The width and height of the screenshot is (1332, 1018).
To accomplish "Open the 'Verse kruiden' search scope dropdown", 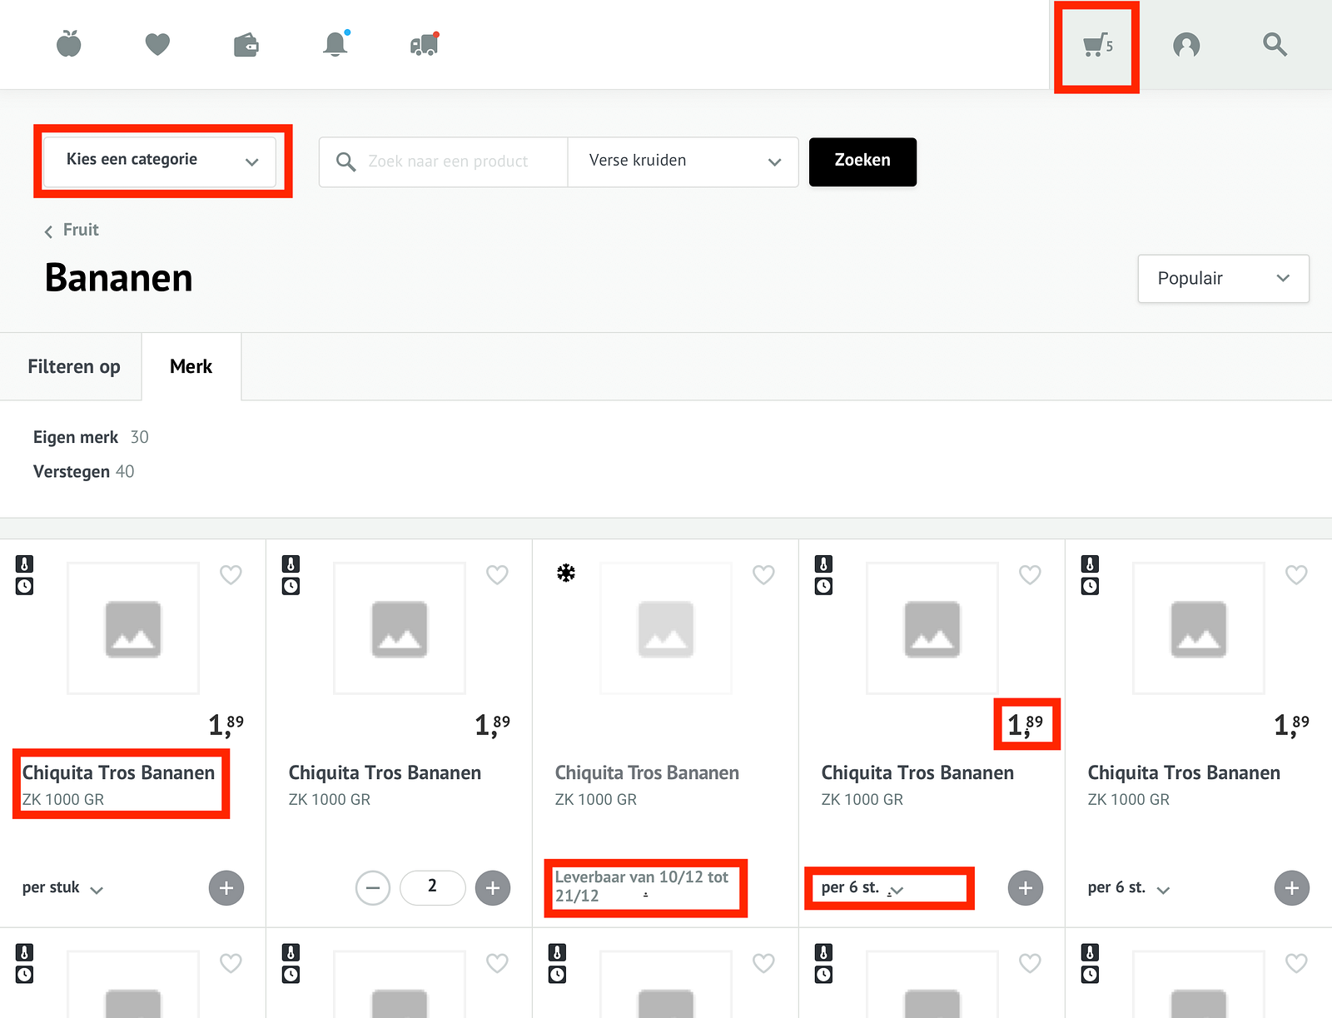I will point(683,161).
